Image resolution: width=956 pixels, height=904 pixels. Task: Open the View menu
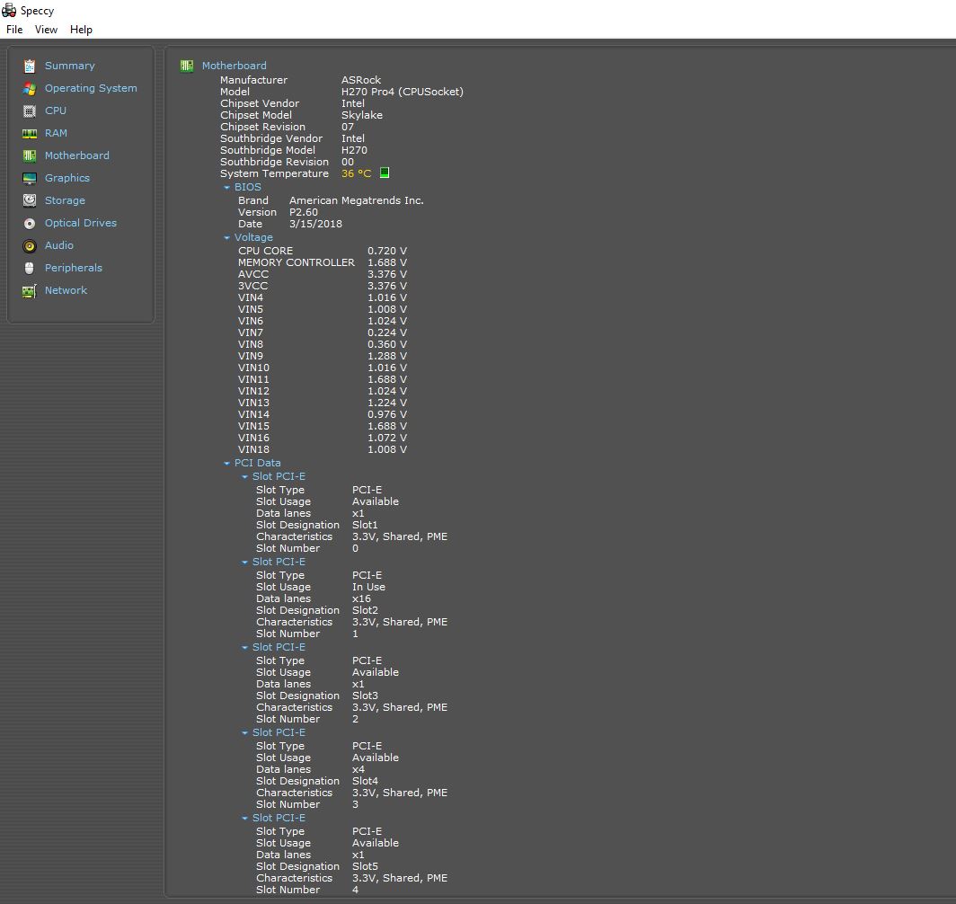pos(46,30)
